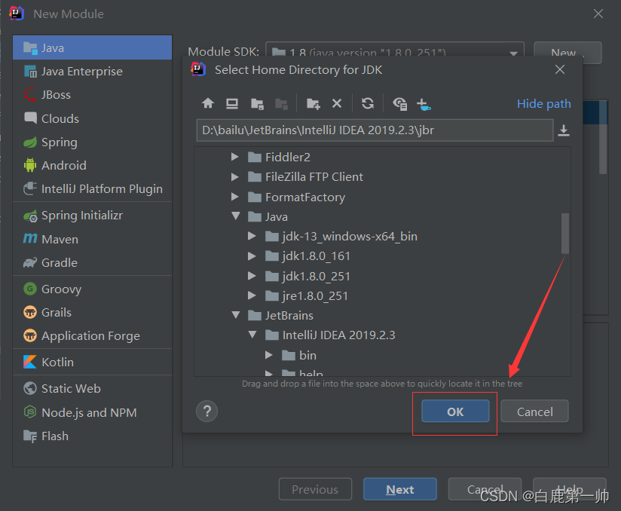621x511 pixels.
Task: Select the Fiddler2 folder name
Action: [288, 158]
